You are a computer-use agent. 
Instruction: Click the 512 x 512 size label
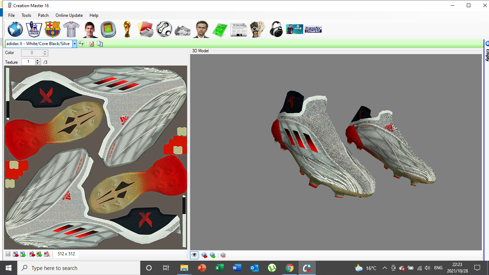click(66, 254)
